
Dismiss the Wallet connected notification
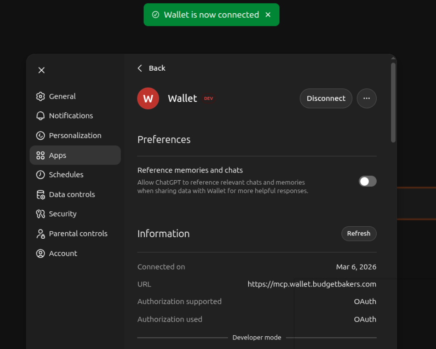point(268,14)
